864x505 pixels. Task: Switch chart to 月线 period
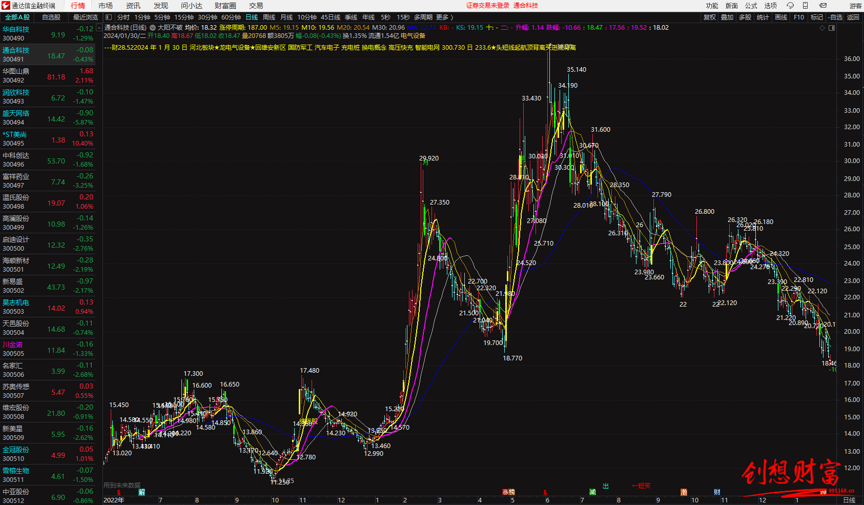(x=286, y=17)
